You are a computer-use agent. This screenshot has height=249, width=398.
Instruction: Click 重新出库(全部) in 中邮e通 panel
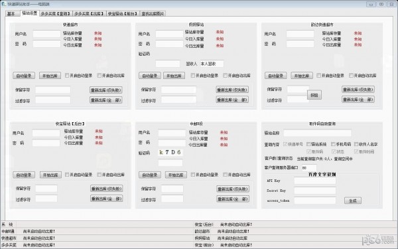pos(233,199)
